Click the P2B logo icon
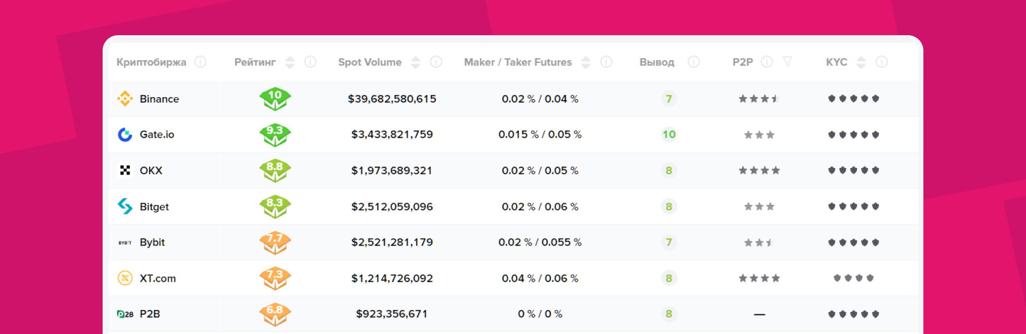Image resolution: width=1026 pixels, height=334 pixels. (x=125, y=314)
